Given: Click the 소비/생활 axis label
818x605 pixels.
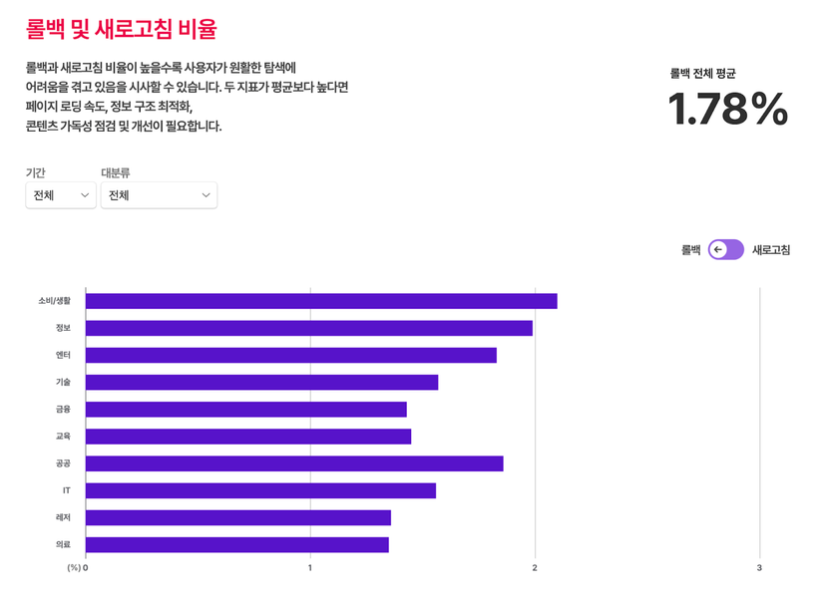Looking at the screenshot, I should [x=54, y=301].
